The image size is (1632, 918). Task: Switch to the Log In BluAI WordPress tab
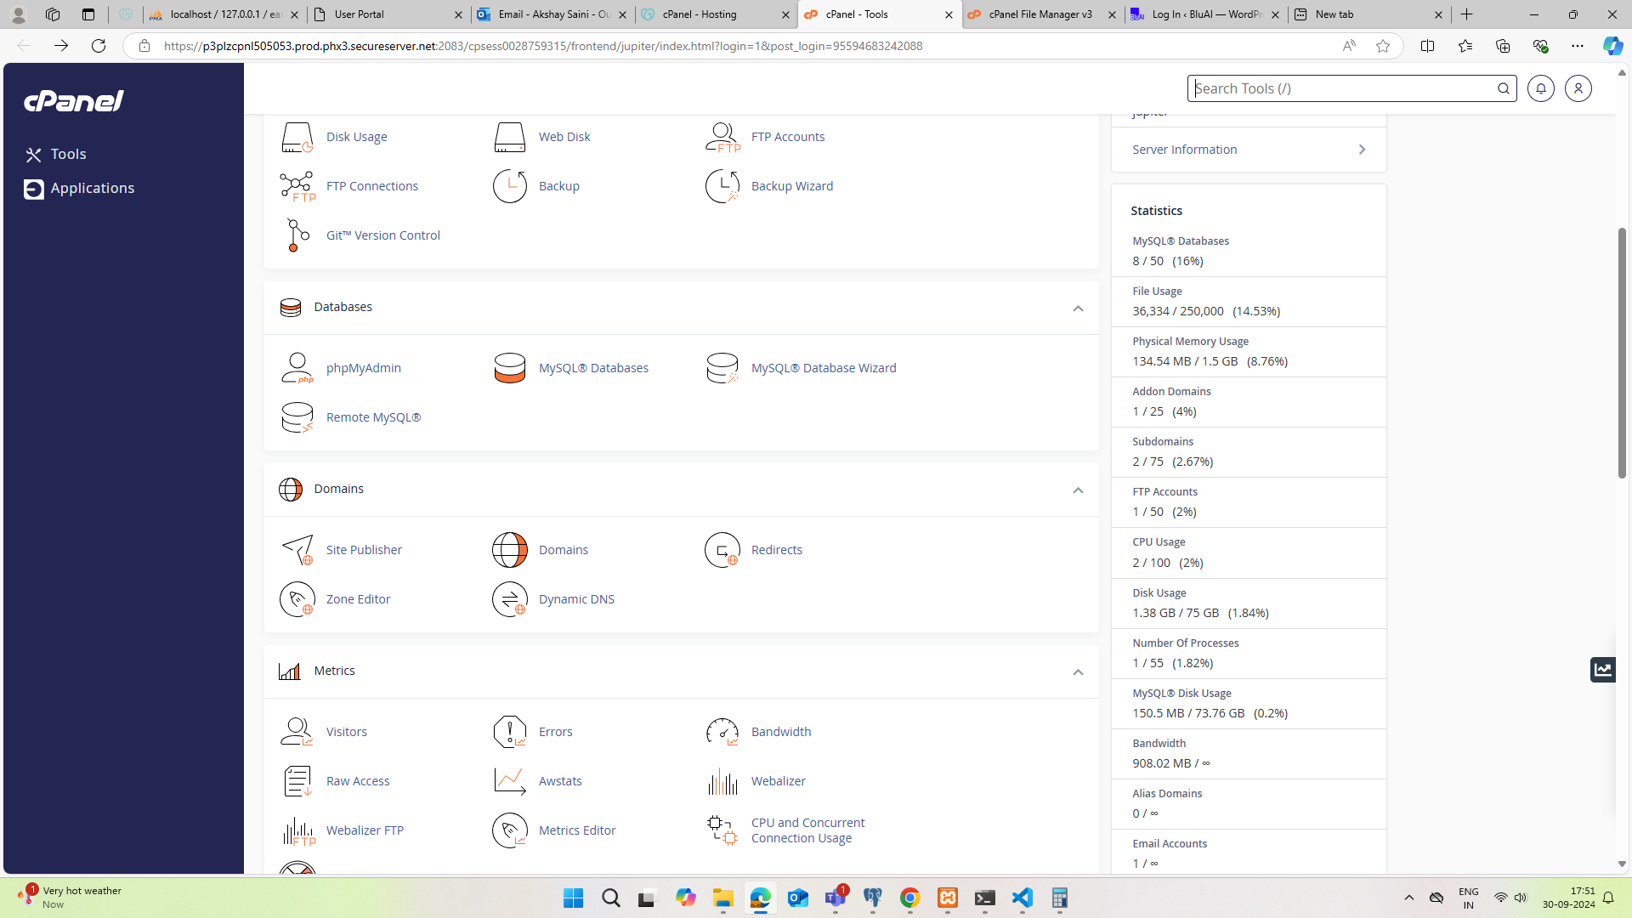point(1206,14)
